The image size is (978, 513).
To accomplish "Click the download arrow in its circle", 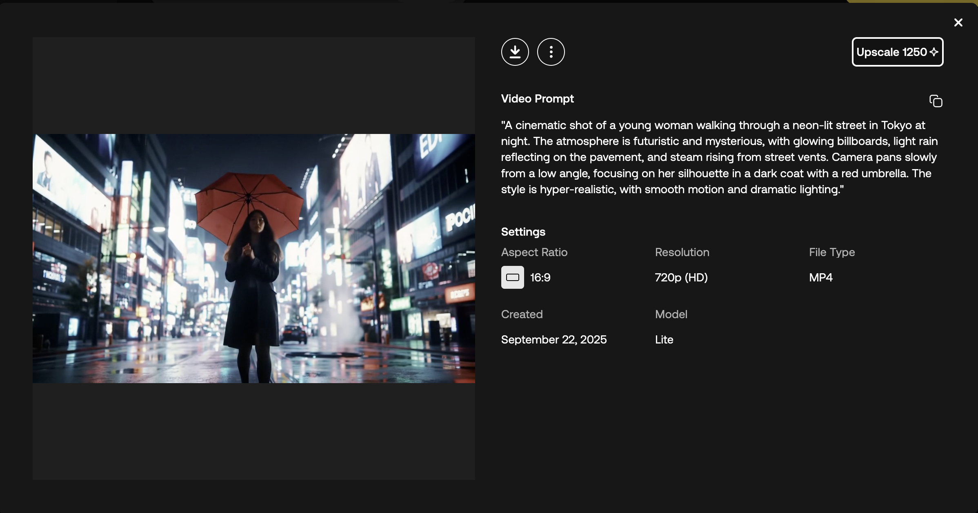I will [515, 52].
